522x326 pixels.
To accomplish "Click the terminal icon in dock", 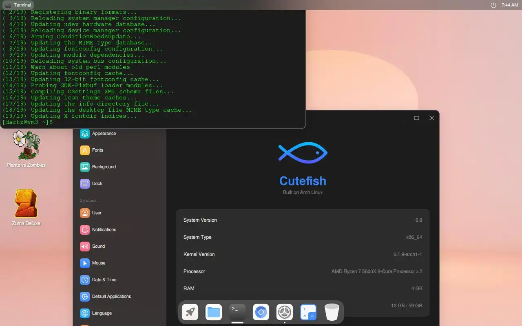I will pyautogui.click(x=237, y=312).
